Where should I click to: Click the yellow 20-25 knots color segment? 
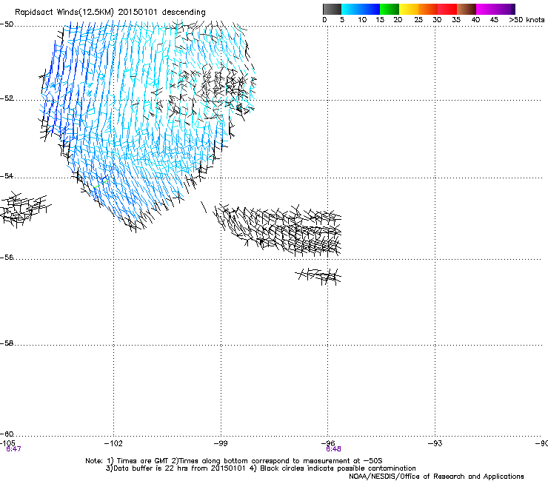click(409, 9)
